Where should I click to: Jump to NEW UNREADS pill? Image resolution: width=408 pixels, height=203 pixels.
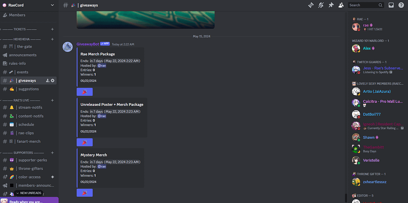29,193
